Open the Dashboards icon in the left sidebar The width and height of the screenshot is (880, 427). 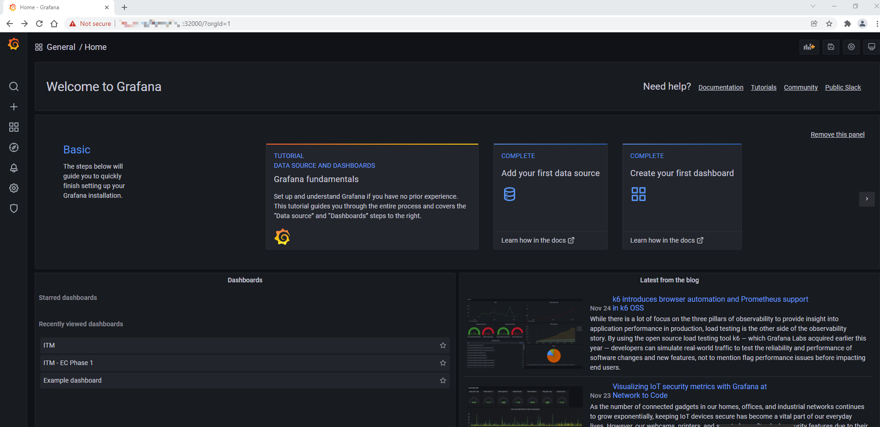click(14, 127)
